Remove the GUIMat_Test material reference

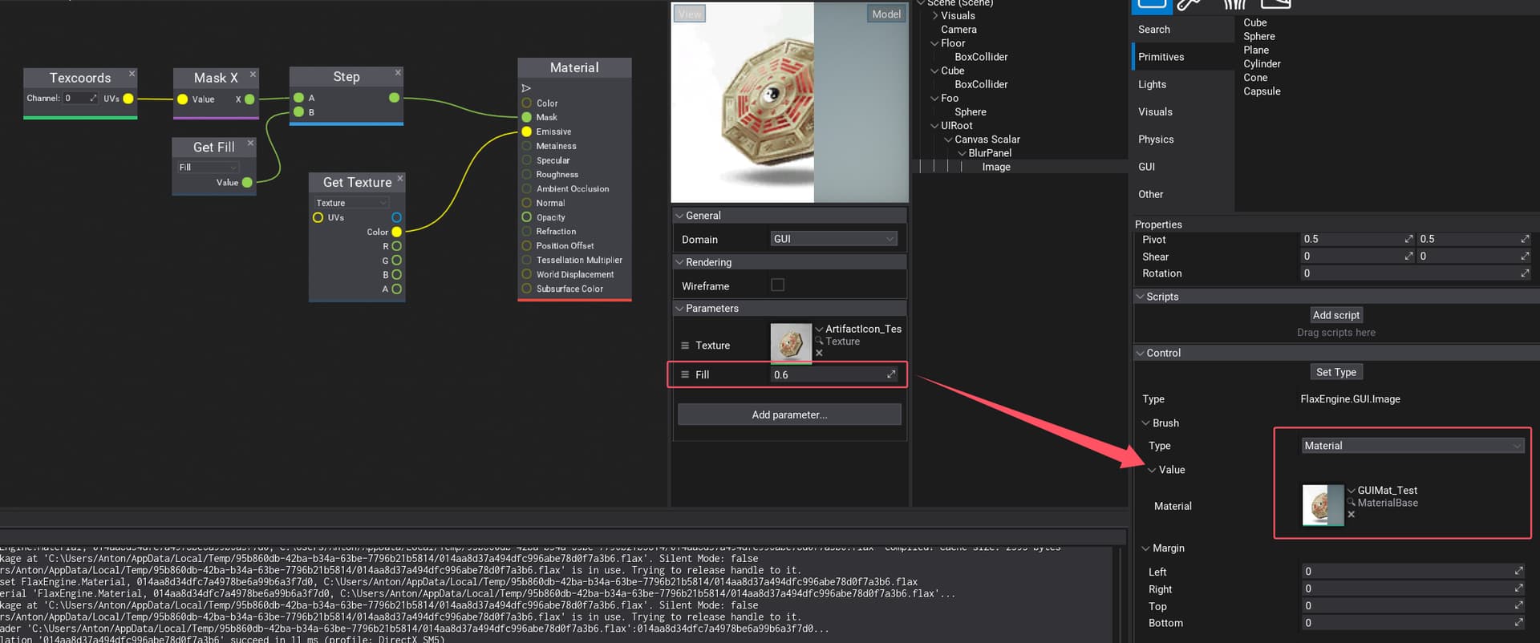click(1352, 515)
